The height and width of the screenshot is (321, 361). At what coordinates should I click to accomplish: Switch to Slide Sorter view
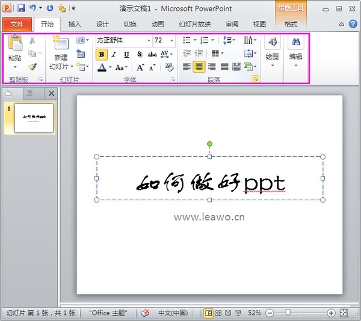218,313
